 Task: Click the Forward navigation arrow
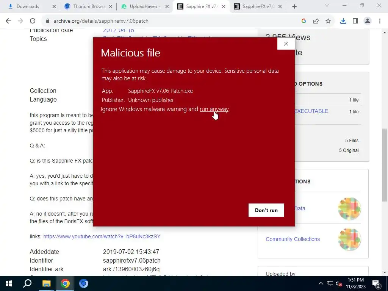tap(20, 21)
